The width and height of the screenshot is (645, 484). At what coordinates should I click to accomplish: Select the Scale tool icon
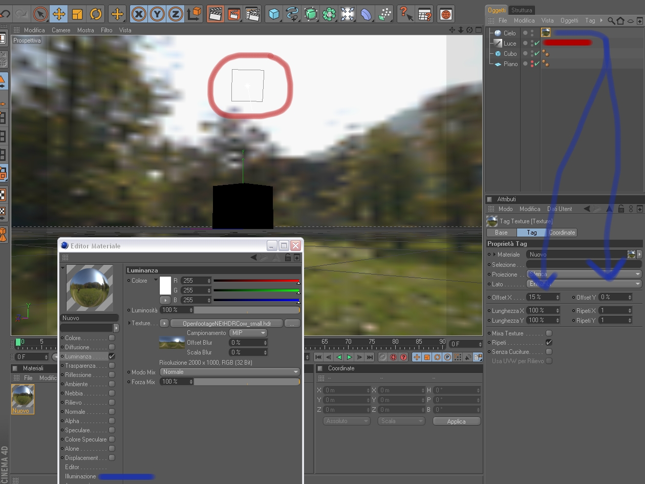coord(77,14)
